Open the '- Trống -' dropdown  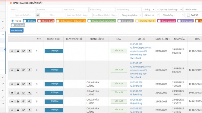(x=149, y=10)
